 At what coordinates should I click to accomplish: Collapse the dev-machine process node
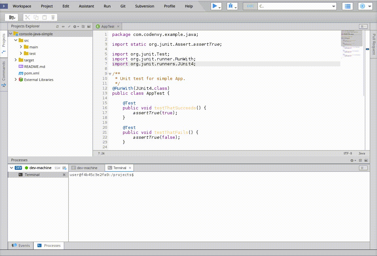pyautogui.click(x=11, y=168)
